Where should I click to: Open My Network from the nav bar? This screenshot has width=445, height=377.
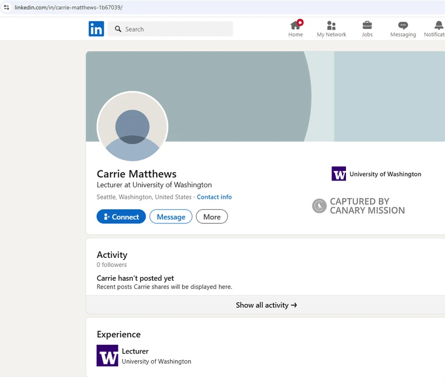pos(331,29)
